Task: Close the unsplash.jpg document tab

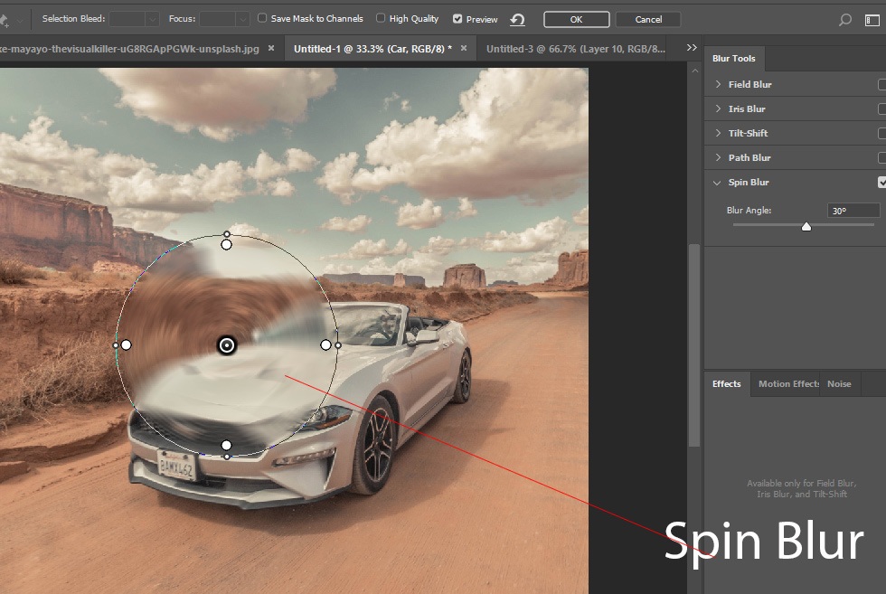Action: pyautogui.click(x=271, y=48)
